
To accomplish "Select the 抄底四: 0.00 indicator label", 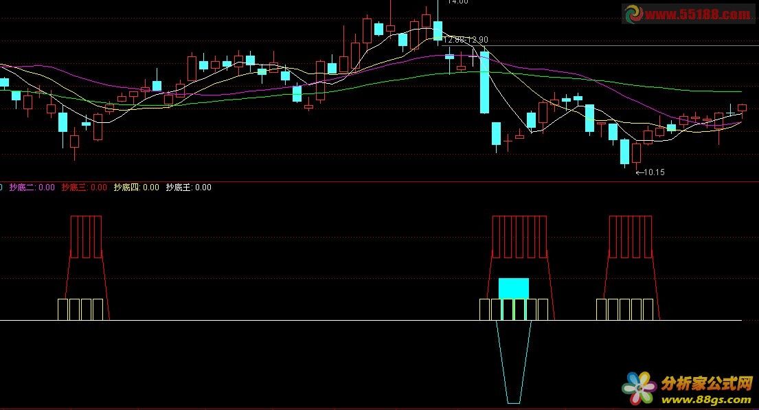I will [x=137, y=187].
